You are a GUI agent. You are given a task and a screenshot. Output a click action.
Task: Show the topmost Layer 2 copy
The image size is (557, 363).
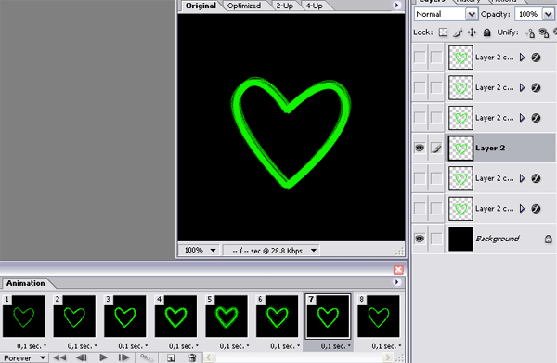(x=420, y=58)
